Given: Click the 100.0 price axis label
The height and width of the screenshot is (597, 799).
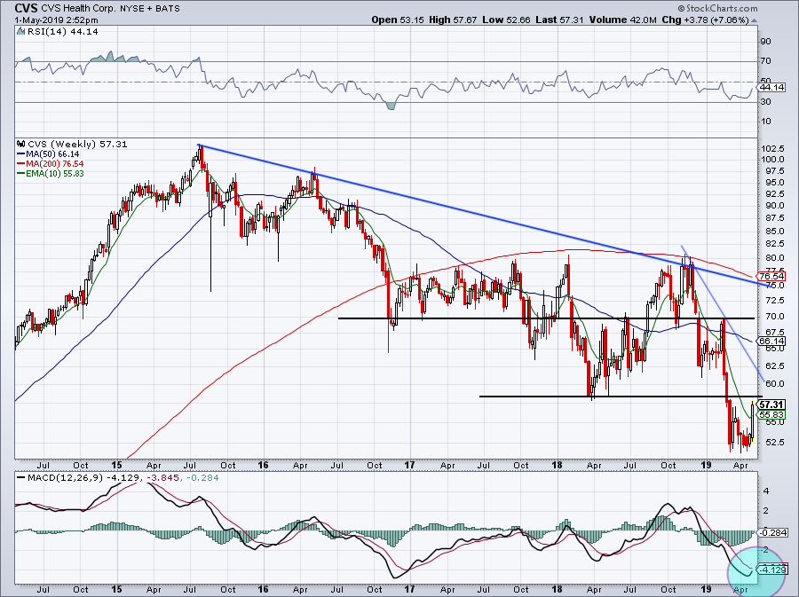Looking at the screenshot, I should (x=773, y=160).
